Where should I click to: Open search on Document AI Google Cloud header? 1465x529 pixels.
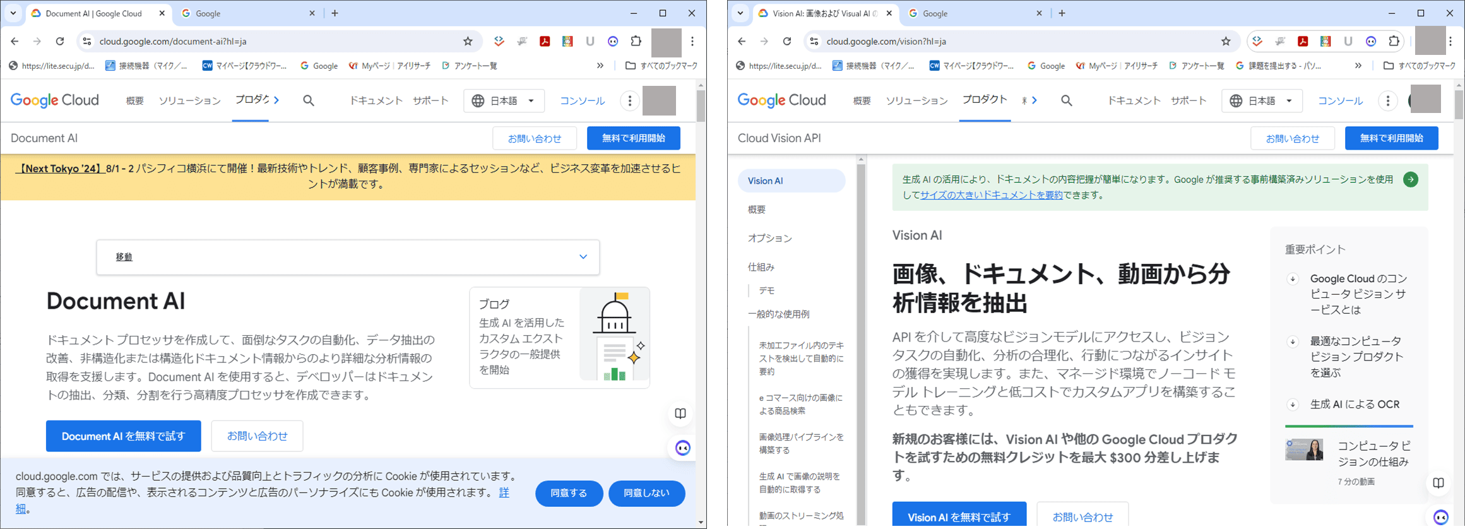309,100
